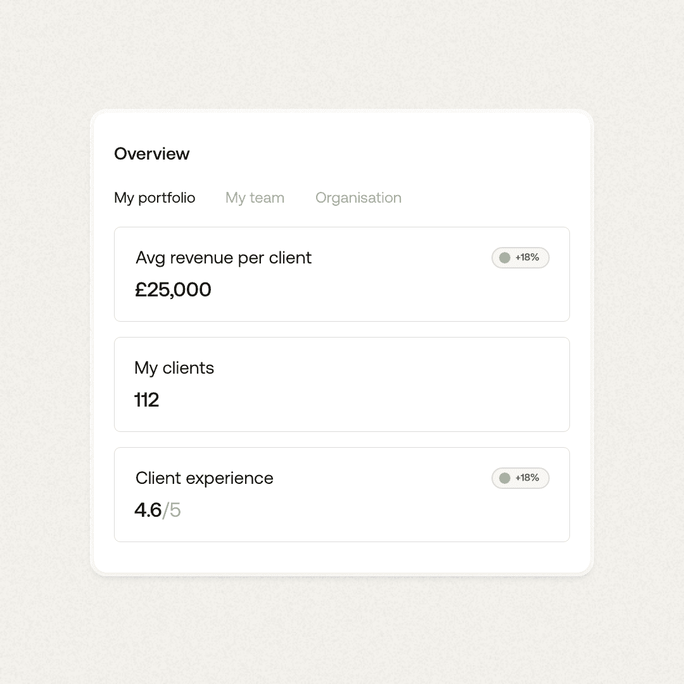684x684 pixels.
Task: Click the Overview heading
Action: (x=151, y=153)
